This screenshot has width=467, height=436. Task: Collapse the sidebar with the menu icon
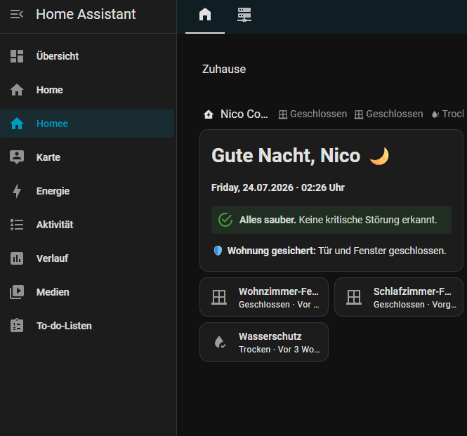click(x=17, y=14)
